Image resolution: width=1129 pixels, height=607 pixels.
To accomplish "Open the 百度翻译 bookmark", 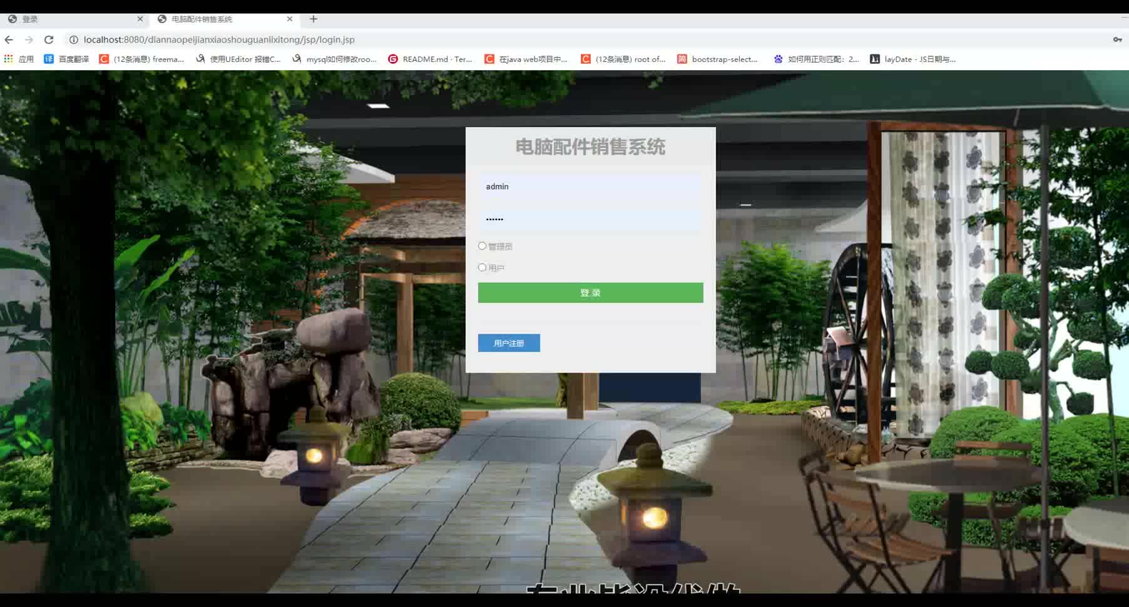I will click(66, 59).
